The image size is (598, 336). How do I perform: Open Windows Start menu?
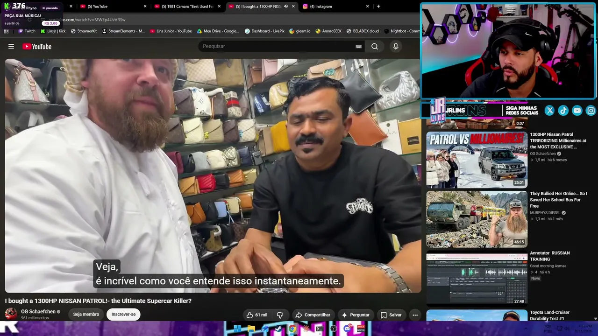[237, 329]
